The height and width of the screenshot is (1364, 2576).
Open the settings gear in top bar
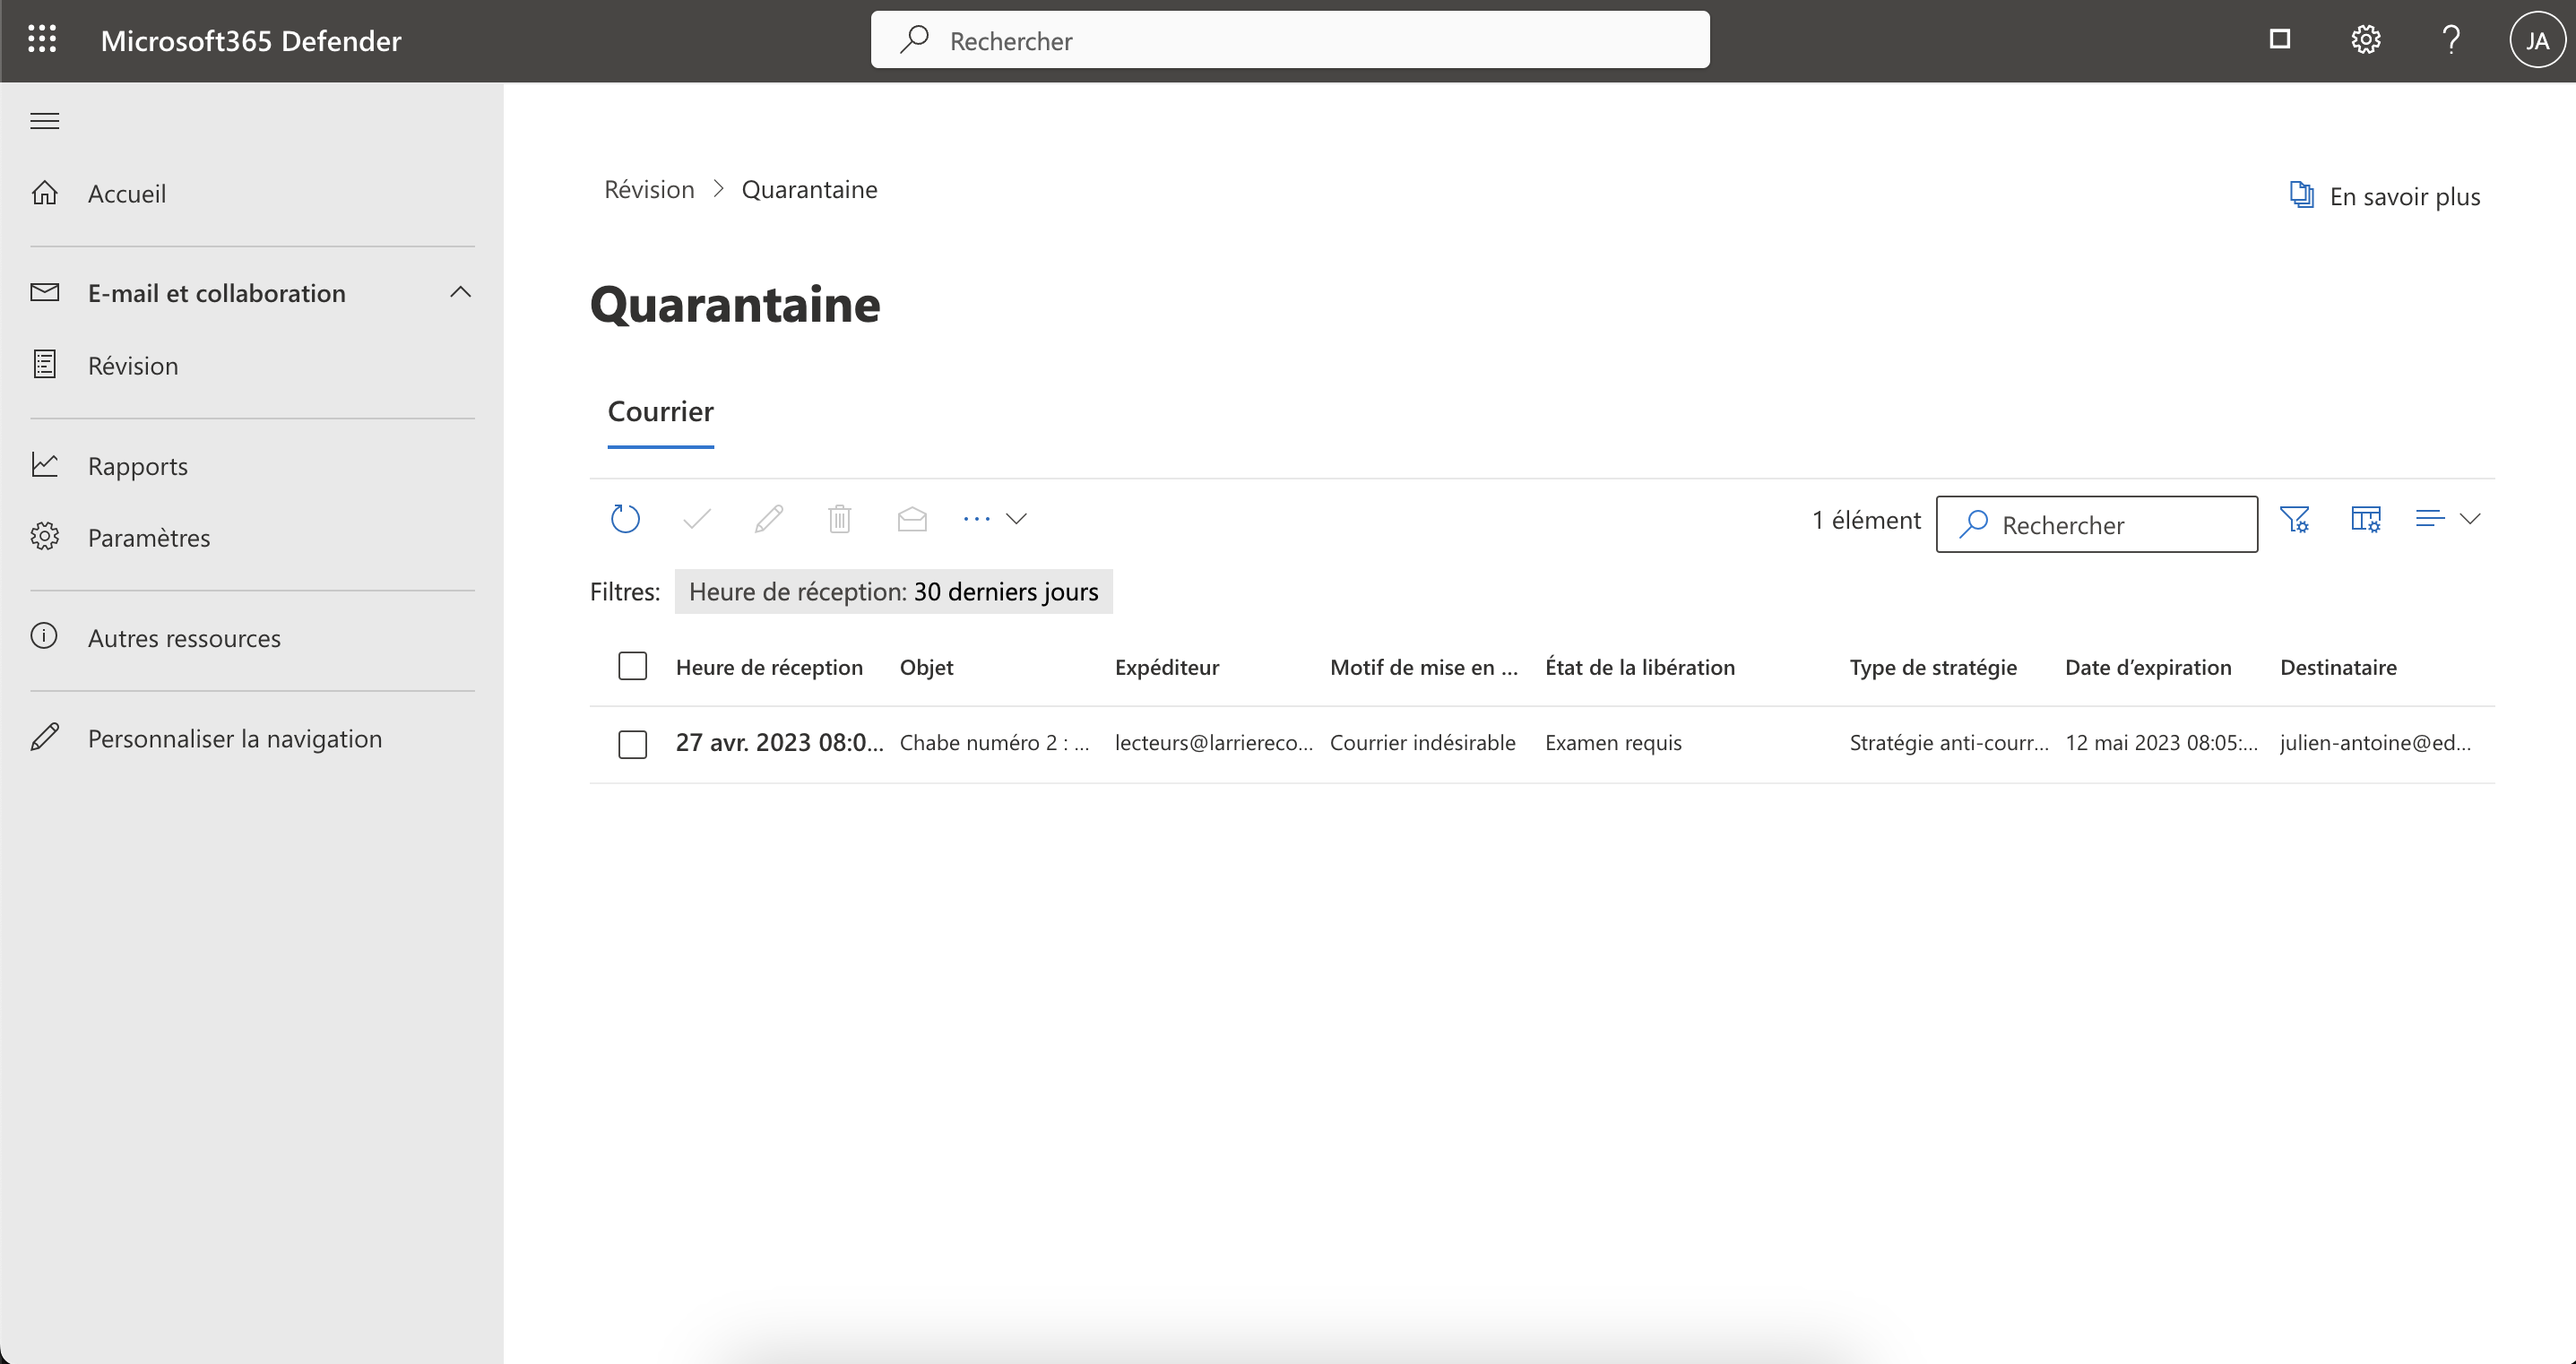click(x=2366, y=40)
